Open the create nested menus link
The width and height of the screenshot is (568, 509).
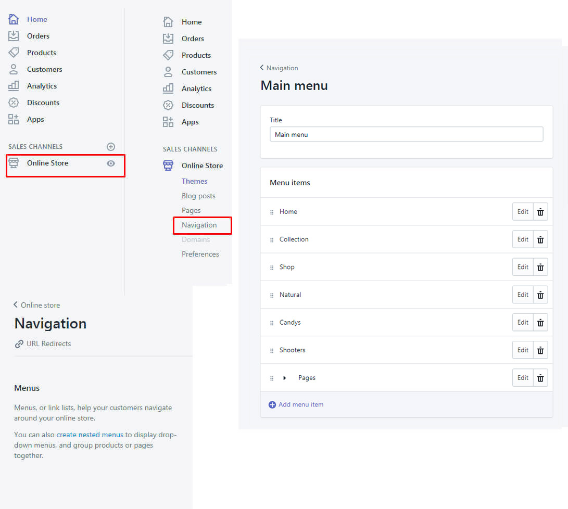click(90, 435)
